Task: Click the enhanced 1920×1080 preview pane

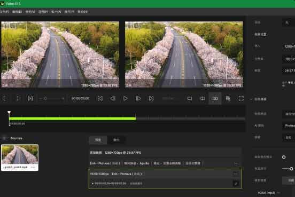Action: tap(184, 54)
